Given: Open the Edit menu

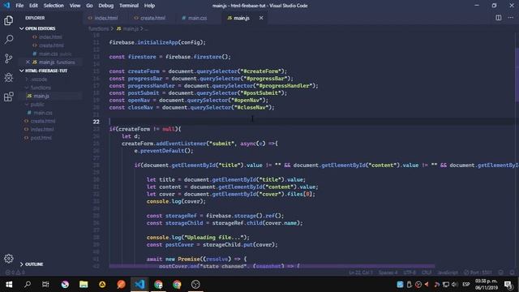Looking at the screenshot, I should 33,6.
